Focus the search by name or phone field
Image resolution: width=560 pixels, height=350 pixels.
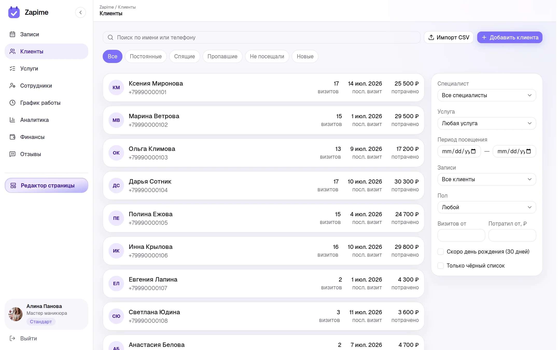click(262, 37)
